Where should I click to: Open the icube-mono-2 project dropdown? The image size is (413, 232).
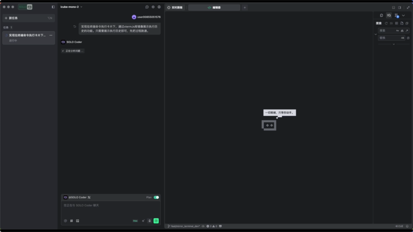tap(71, 7)
